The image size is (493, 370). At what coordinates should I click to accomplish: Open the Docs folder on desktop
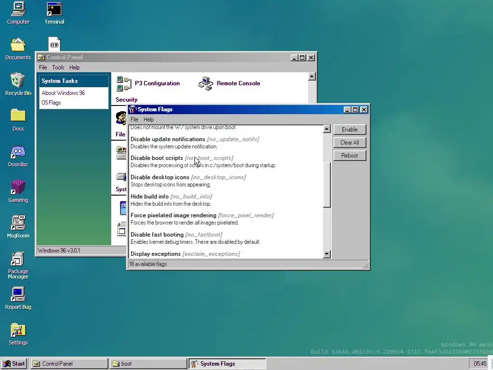point(18,120)
